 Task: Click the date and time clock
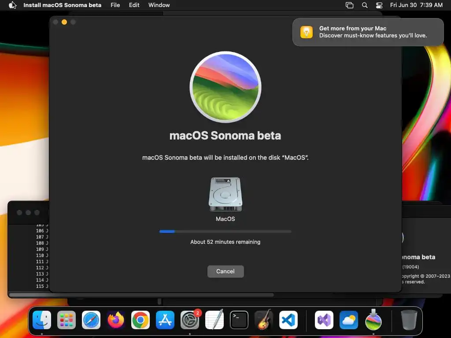[x=416, y=5]
